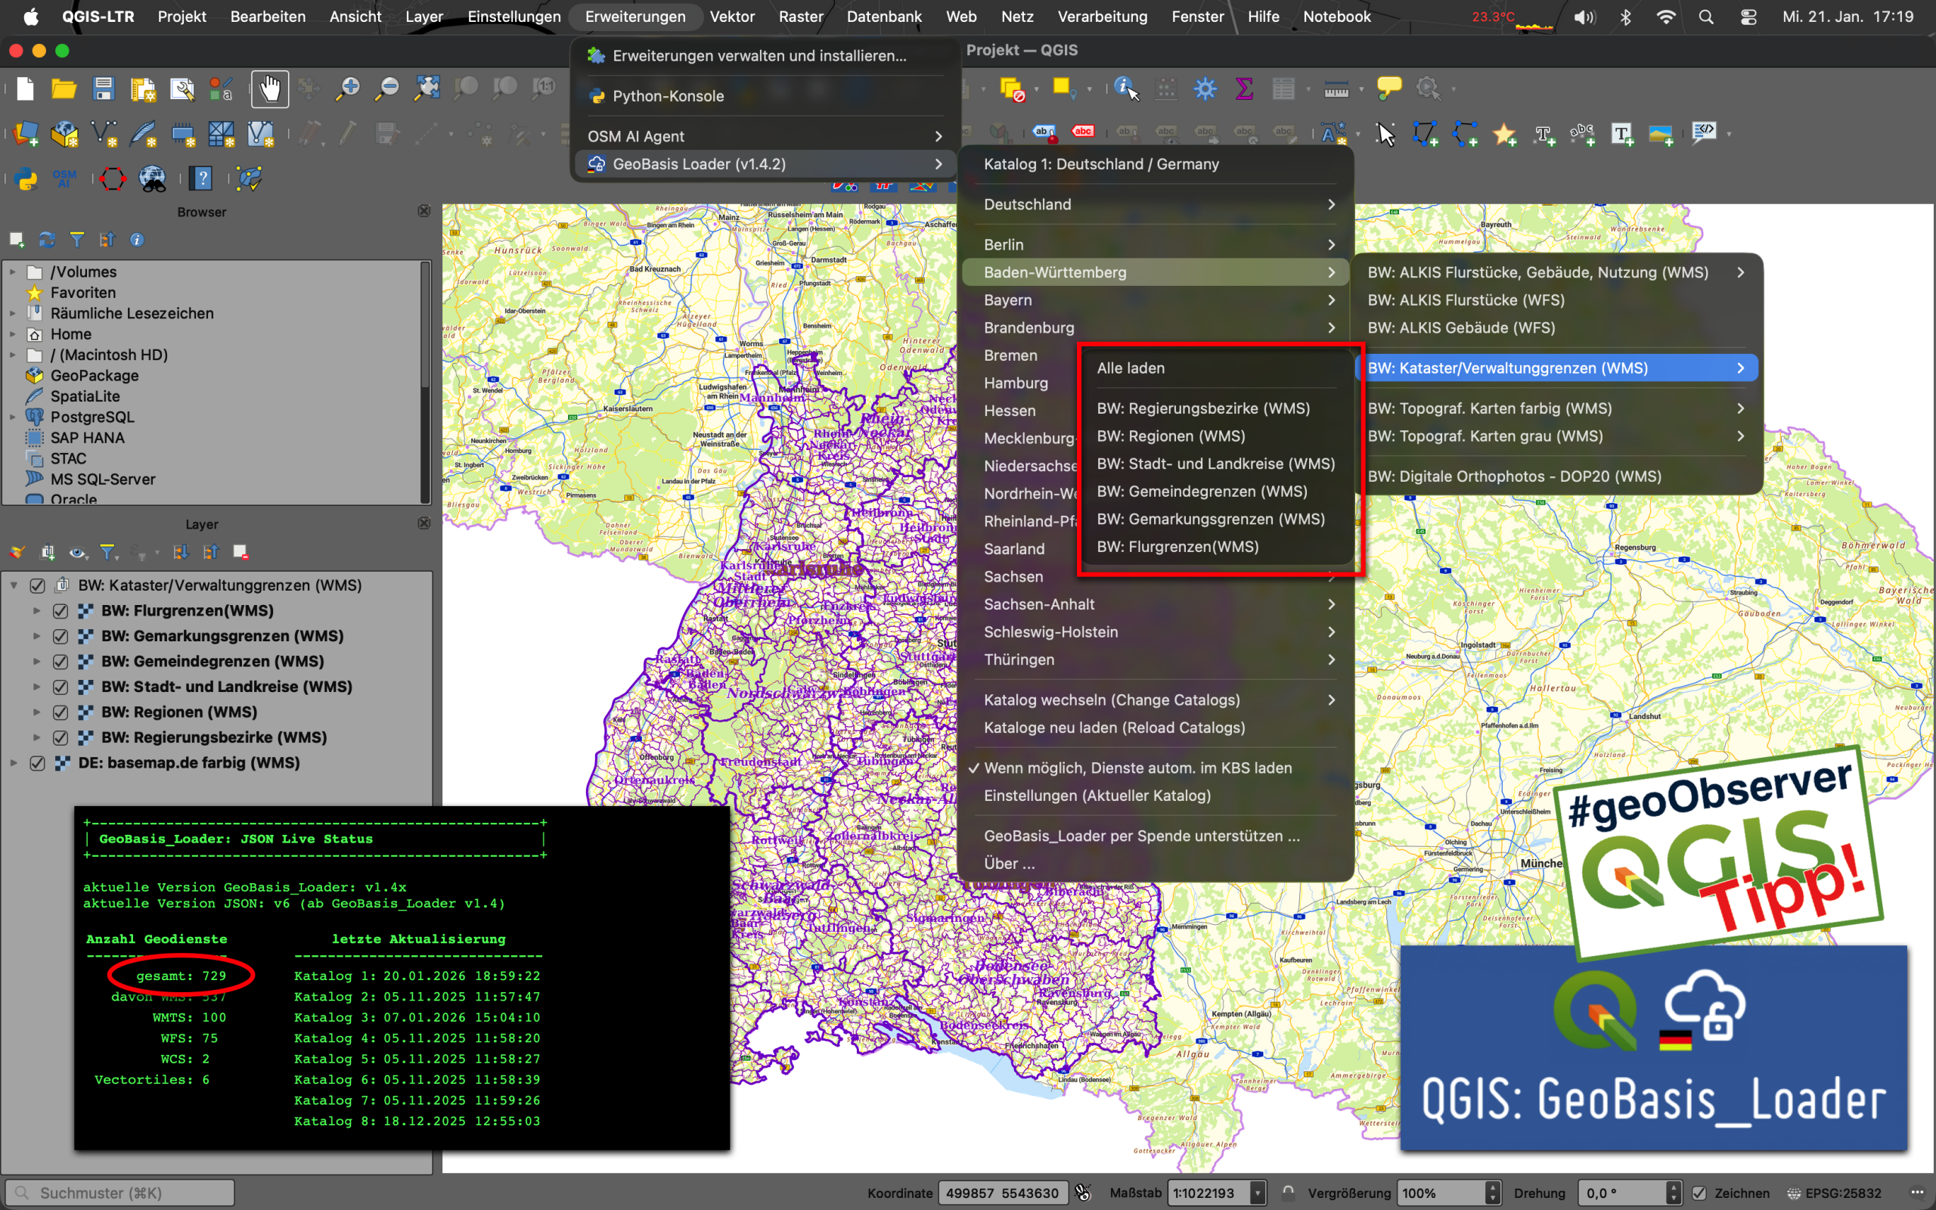Click the Refresh icon in Browser panel
This screenshot has width=1936, height=1210.
(47, 239)
